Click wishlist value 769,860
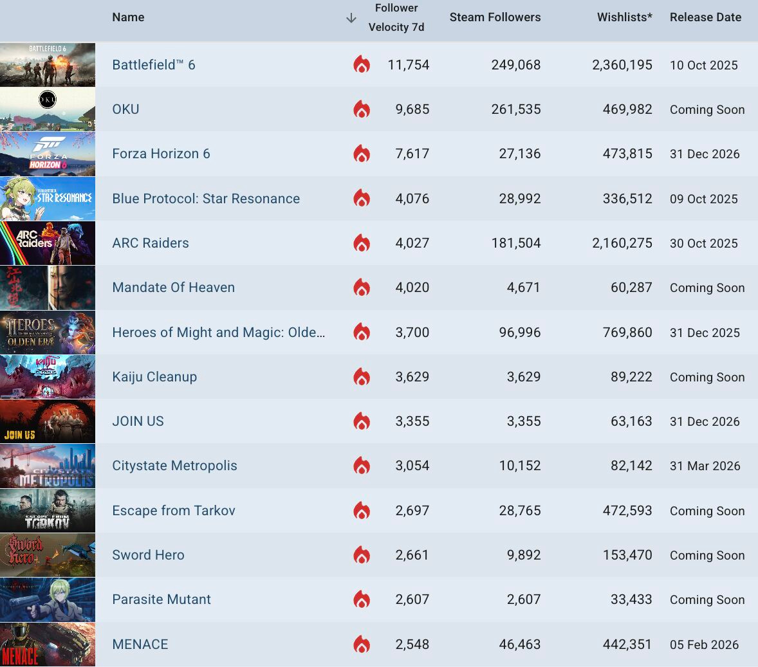The image size is (758, 667). coord(627,333)
